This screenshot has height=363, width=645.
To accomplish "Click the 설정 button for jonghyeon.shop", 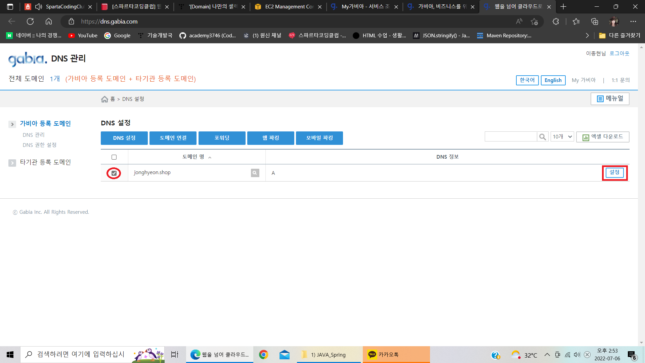I will tap(614, 172).
